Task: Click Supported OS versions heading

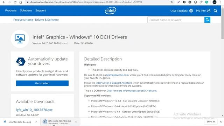Action: click(x=97, y=96)
